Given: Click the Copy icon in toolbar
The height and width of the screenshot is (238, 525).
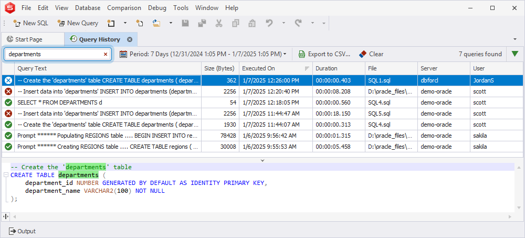Looking at the screenshot, I should click(x=236, y=23).
